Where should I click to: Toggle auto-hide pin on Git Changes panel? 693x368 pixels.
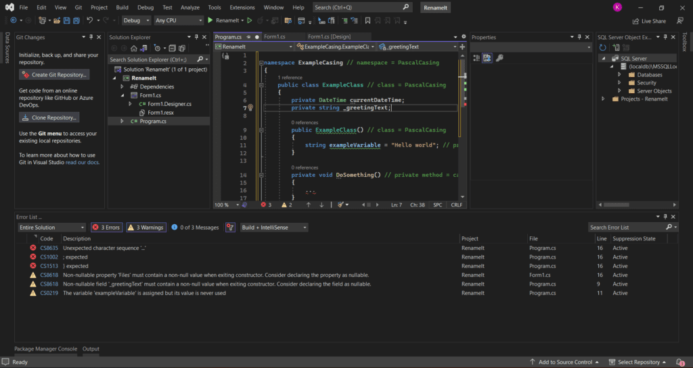(91, 37)
